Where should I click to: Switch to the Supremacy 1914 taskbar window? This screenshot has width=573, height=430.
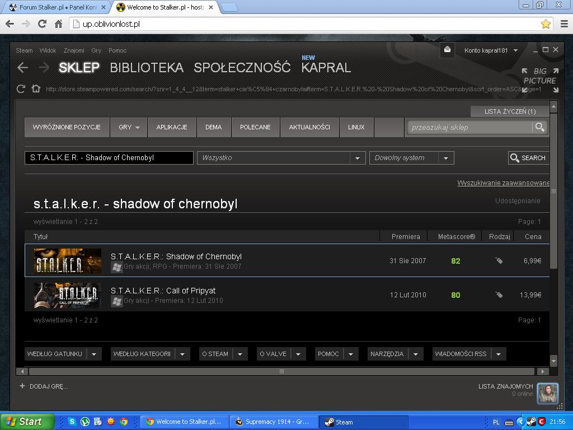pos(274,422)
